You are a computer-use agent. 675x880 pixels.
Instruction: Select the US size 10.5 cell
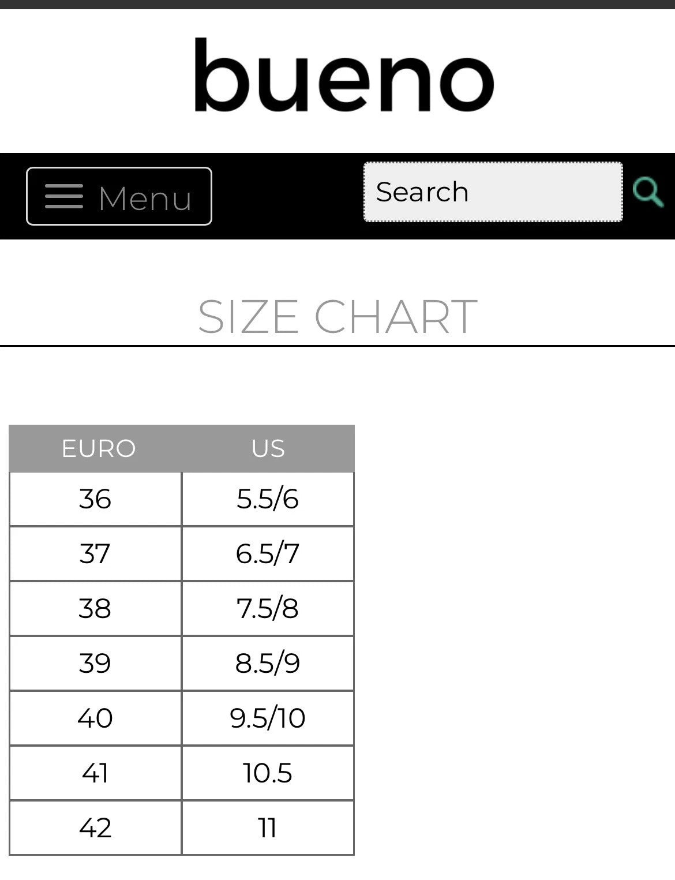[x=268, y=773]
